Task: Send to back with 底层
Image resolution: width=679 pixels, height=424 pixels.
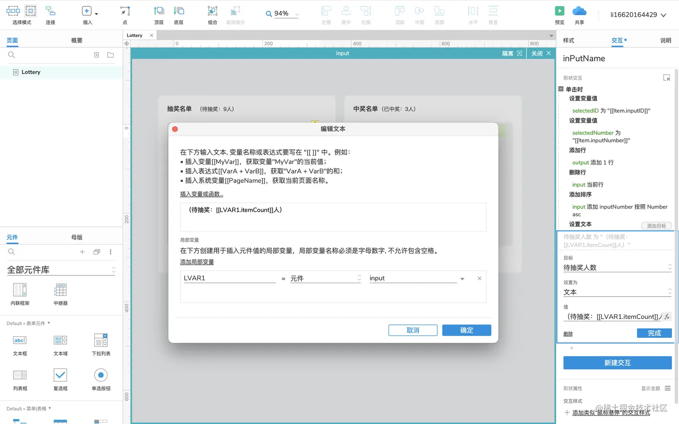Action: tap(179, 15)
